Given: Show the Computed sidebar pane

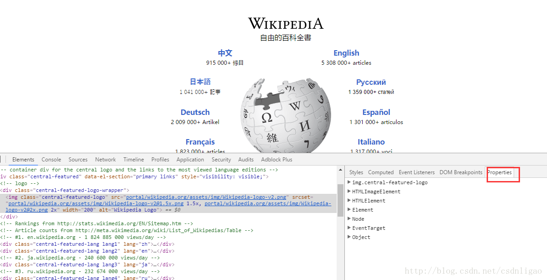Looking at the screenshot, I should 381,172.
